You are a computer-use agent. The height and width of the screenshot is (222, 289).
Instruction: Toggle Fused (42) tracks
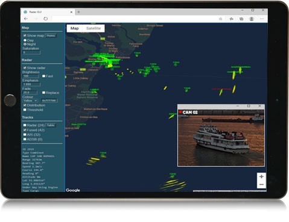(x=25, y=130)
